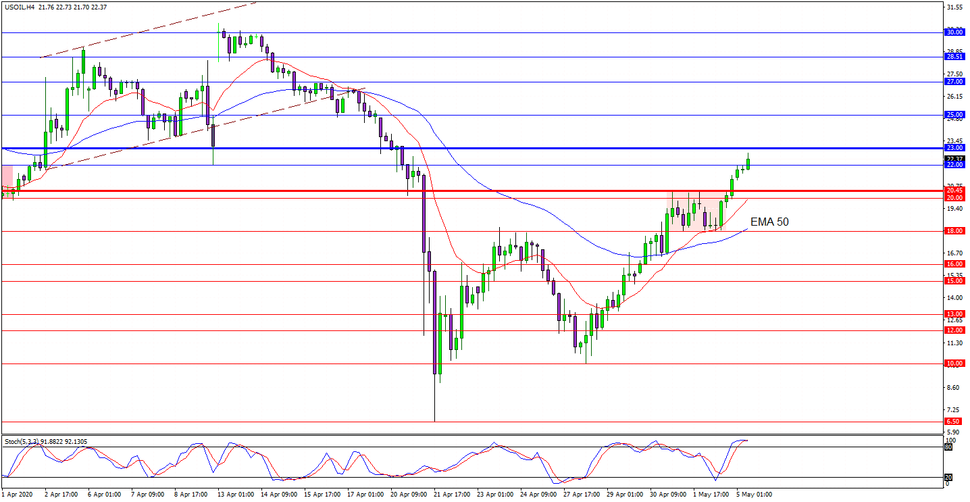Select the 18.00 support price tag
This screenshot has height=502, width=970.
(954, 231)
